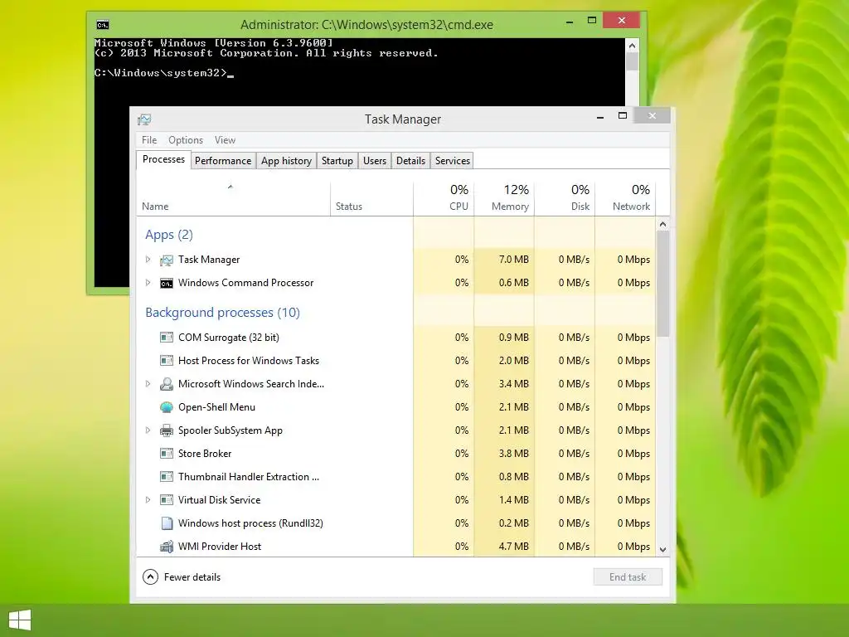
Task: Open the Options menu
Action: click(186, 139)
